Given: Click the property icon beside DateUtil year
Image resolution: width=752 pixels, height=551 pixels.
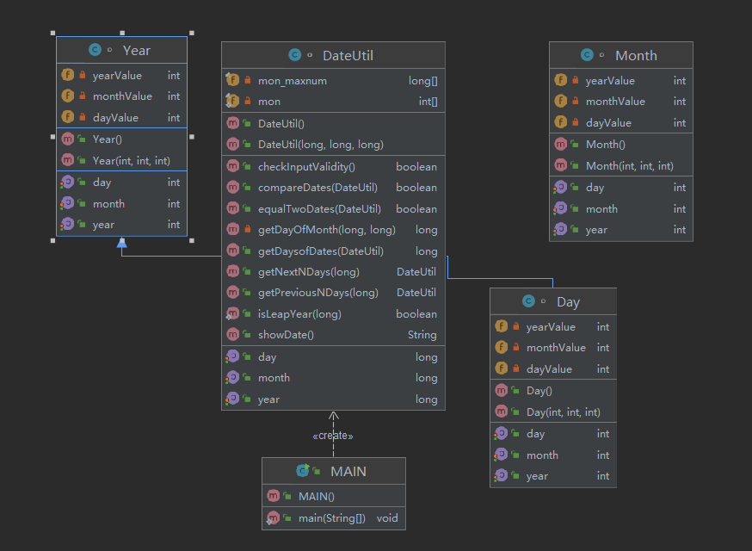Looking at the screenshot, I should pyautogui.click(x=232, y=399).
